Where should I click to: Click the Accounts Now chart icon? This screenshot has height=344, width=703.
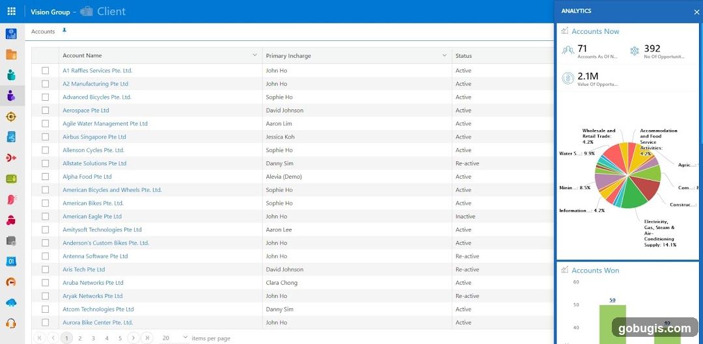point(565,31)
